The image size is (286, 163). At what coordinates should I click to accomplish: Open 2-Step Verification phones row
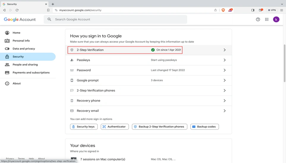tap(148, 90)
